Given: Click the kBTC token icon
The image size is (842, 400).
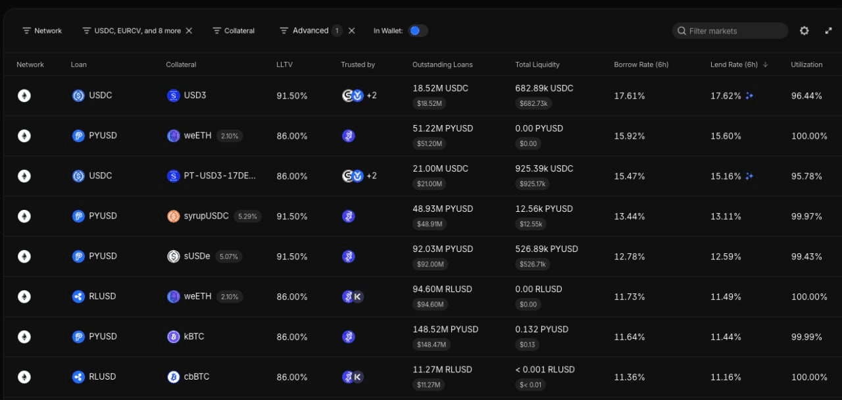Looking at the screenshot, I should (174, 337).
